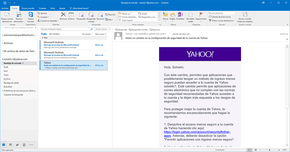The height and width of the screenshot is (152, 290).
Task: Open the Draft folder
Action: [x=6, y=67]
